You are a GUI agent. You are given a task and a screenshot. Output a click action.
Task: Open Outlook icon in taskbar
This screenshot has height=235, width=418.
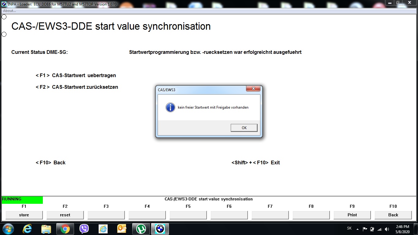(x=122, y=229)
